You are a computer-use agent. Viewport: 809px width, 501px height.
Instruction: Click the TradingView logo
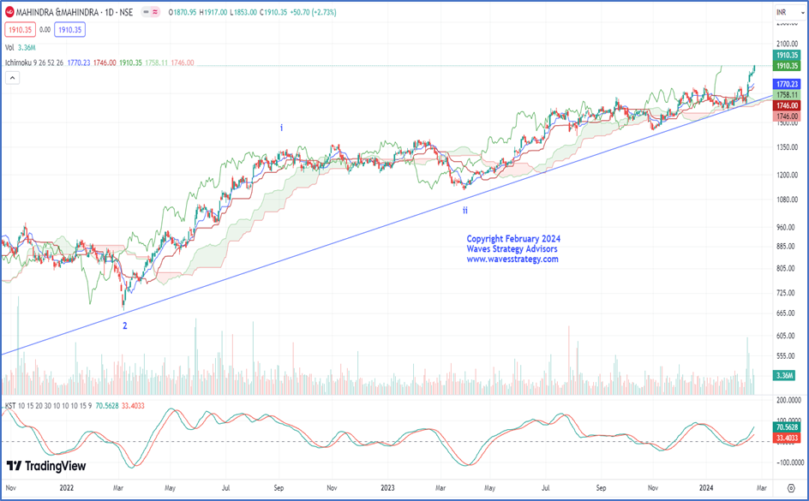46,466
